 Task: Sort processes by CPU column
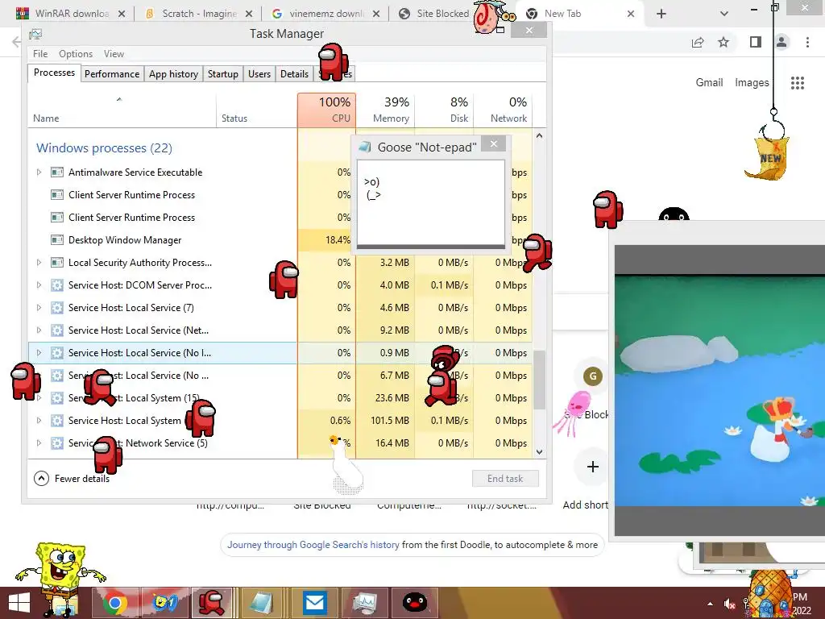[327, 110]
